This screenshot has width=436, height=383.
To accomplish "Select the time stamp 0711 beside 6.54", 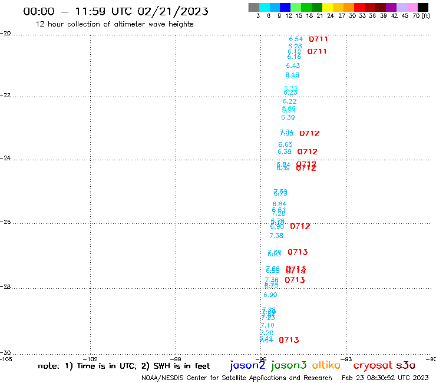I will (x=318, y=39).
